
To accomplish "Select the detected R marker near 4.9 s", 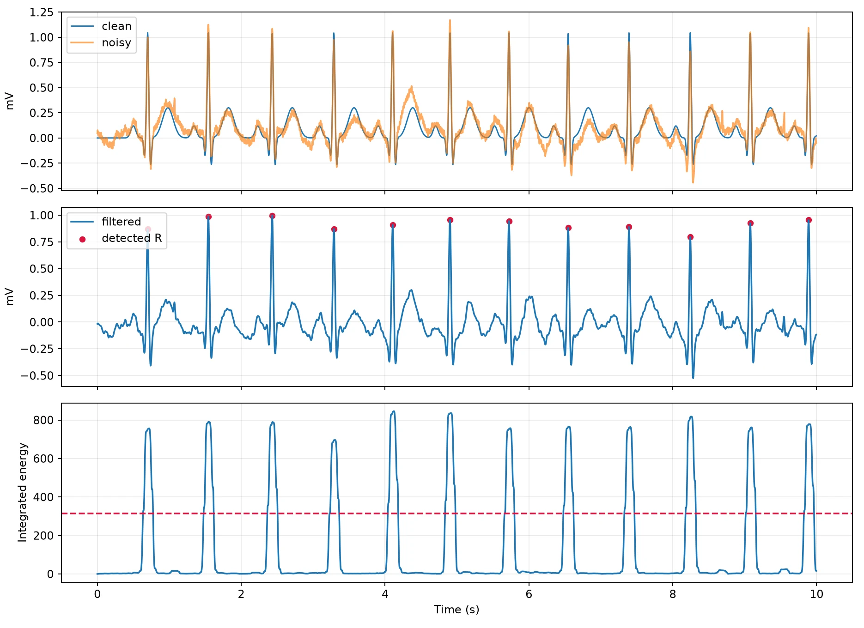I will (450, 220).
